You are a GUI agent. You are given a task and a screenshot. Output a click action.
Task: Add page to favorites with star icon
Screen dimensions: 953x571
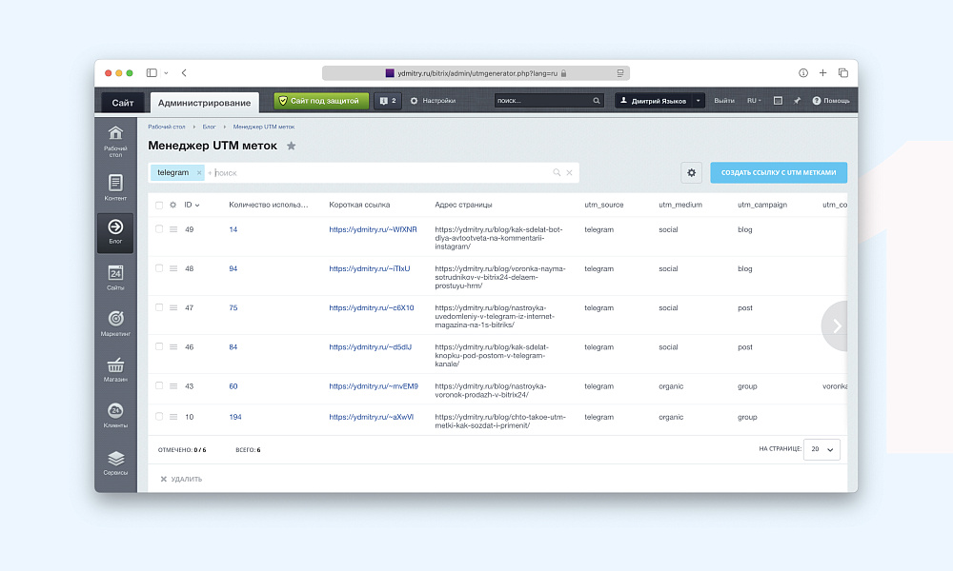[x=292, y=146]
